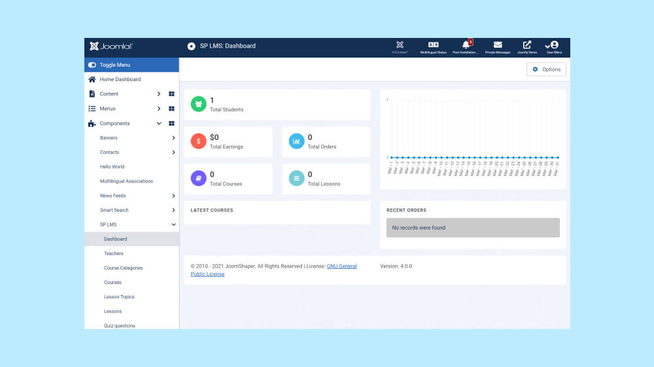This screenshot has height=367, width=654.
Task: Open the Menus dashboard grid icon
Action: tap(171, 109)
